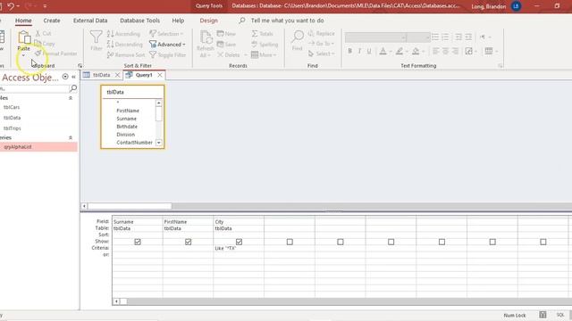The image size is (572, 321).
Task: Toggle Show checkbox for Surname column
Action: [x=138, y=242]
